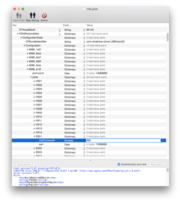The image size is (181, 203).
Task: Click the 427 key/value pairs value
Action: [97, 34]
